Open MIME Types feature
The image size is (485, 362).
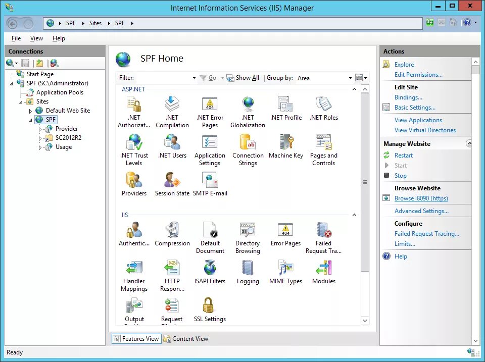286,272
